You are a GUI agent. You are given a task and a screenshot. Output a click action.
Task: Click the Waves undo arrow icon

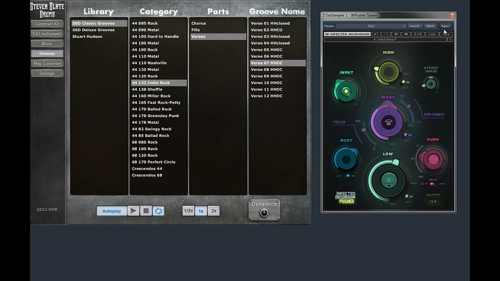376,34
